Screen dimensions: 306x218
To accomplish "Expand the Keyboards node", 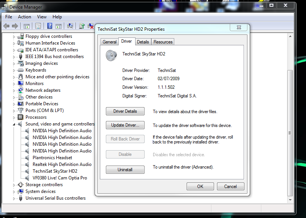I will click(14, 70).
